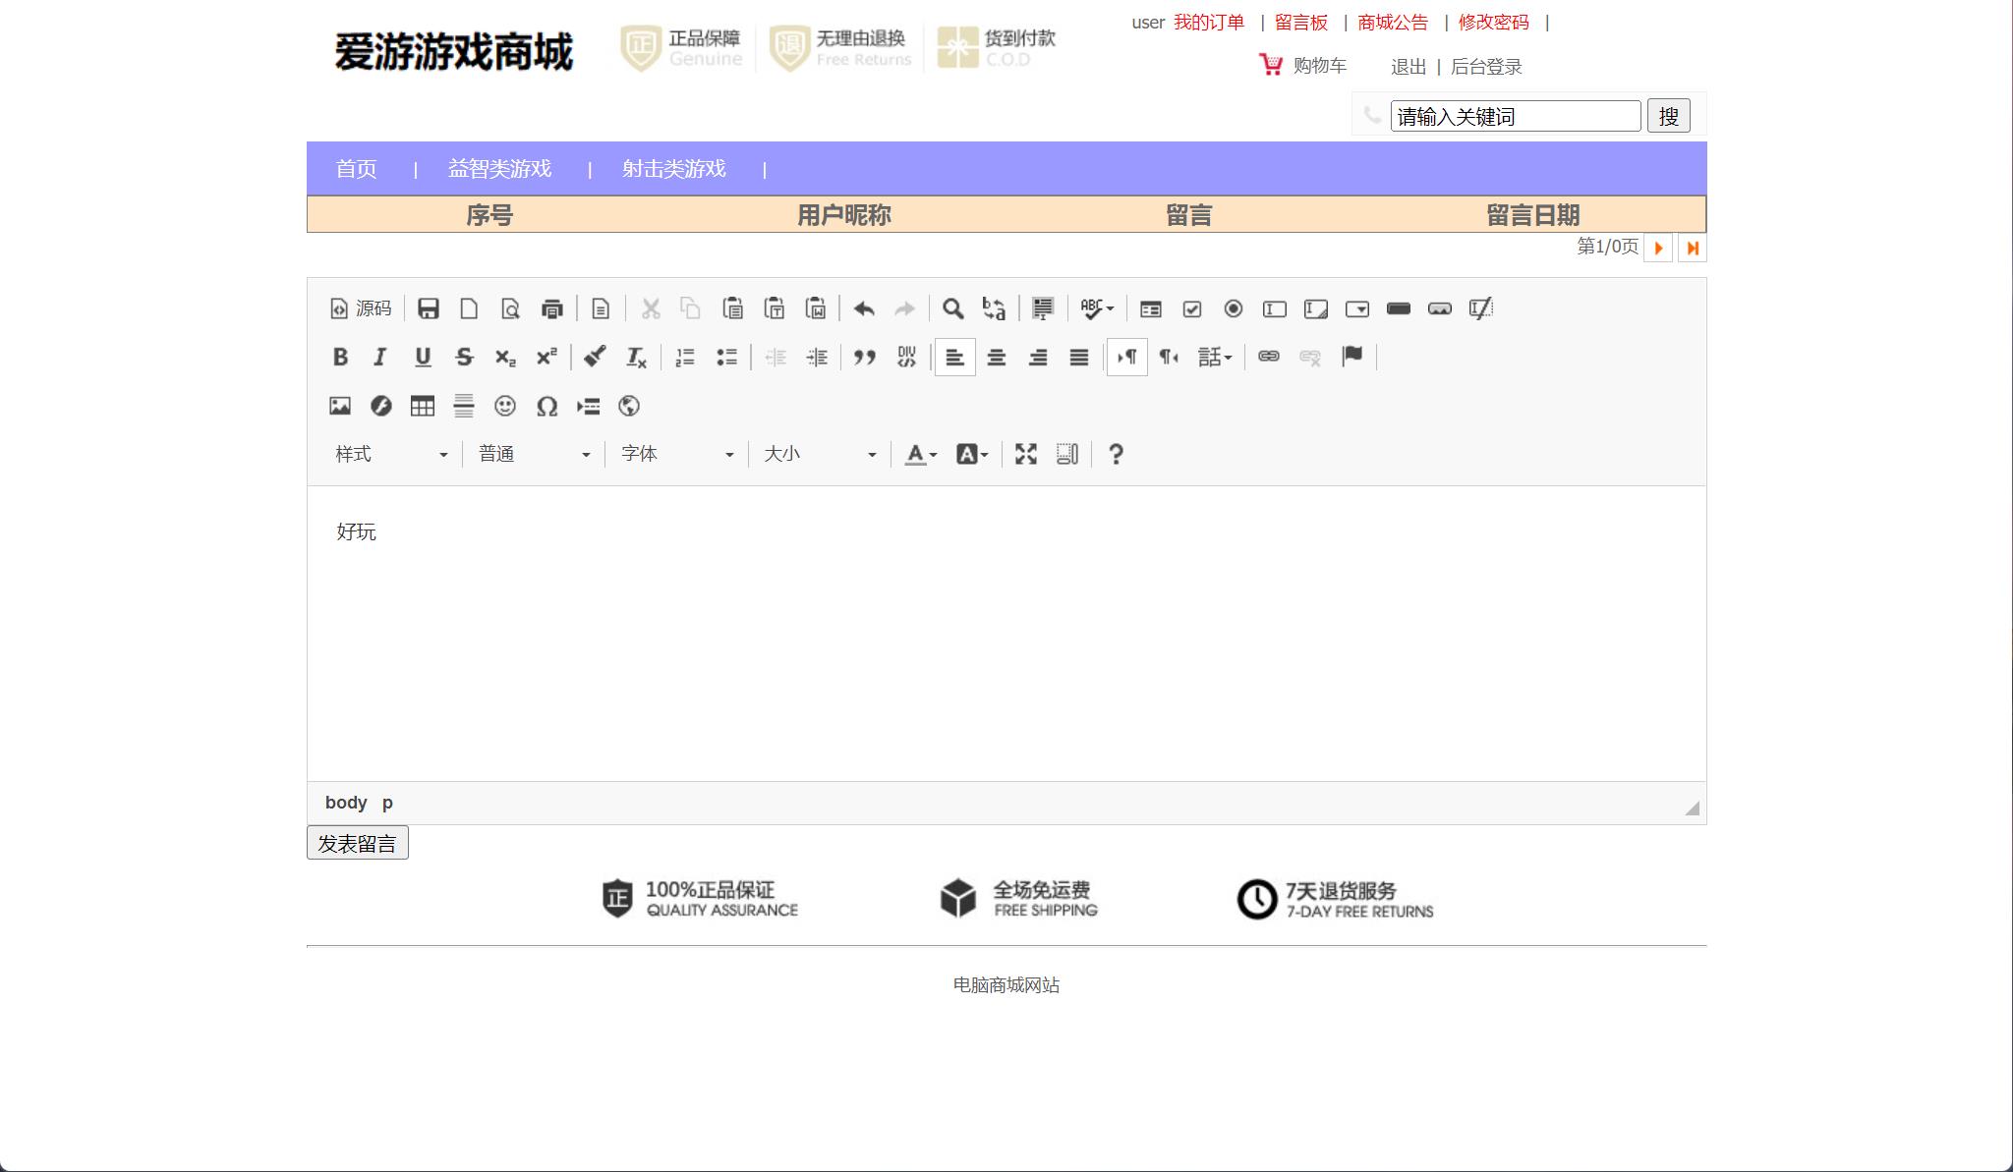Image resolution: width=2013 pixels, height=1172 pixels.
Task: Insert a table into the editor
Action: (423, 406)
